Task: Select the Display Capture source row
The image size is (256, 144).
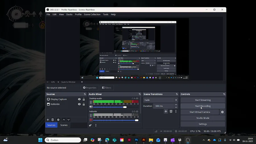Action: tap(66, 99)
